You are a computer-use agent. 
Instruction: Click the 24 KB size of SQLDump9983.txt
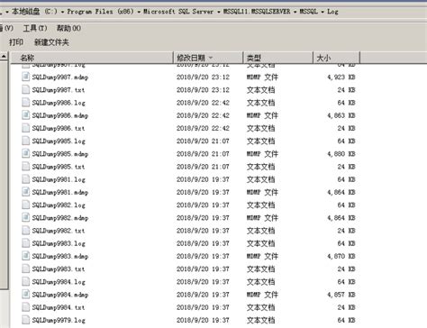[346, 269]
